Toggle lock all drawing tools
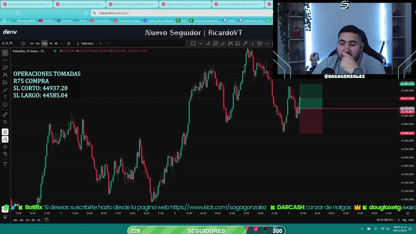The image size is (416, 234). pos(5,147)
